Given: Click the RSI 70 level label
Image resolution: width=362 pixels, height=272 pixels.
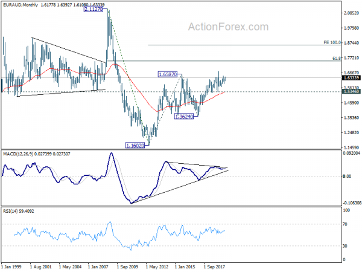Looking at the screenshot, I should click(x=345, y=224).
